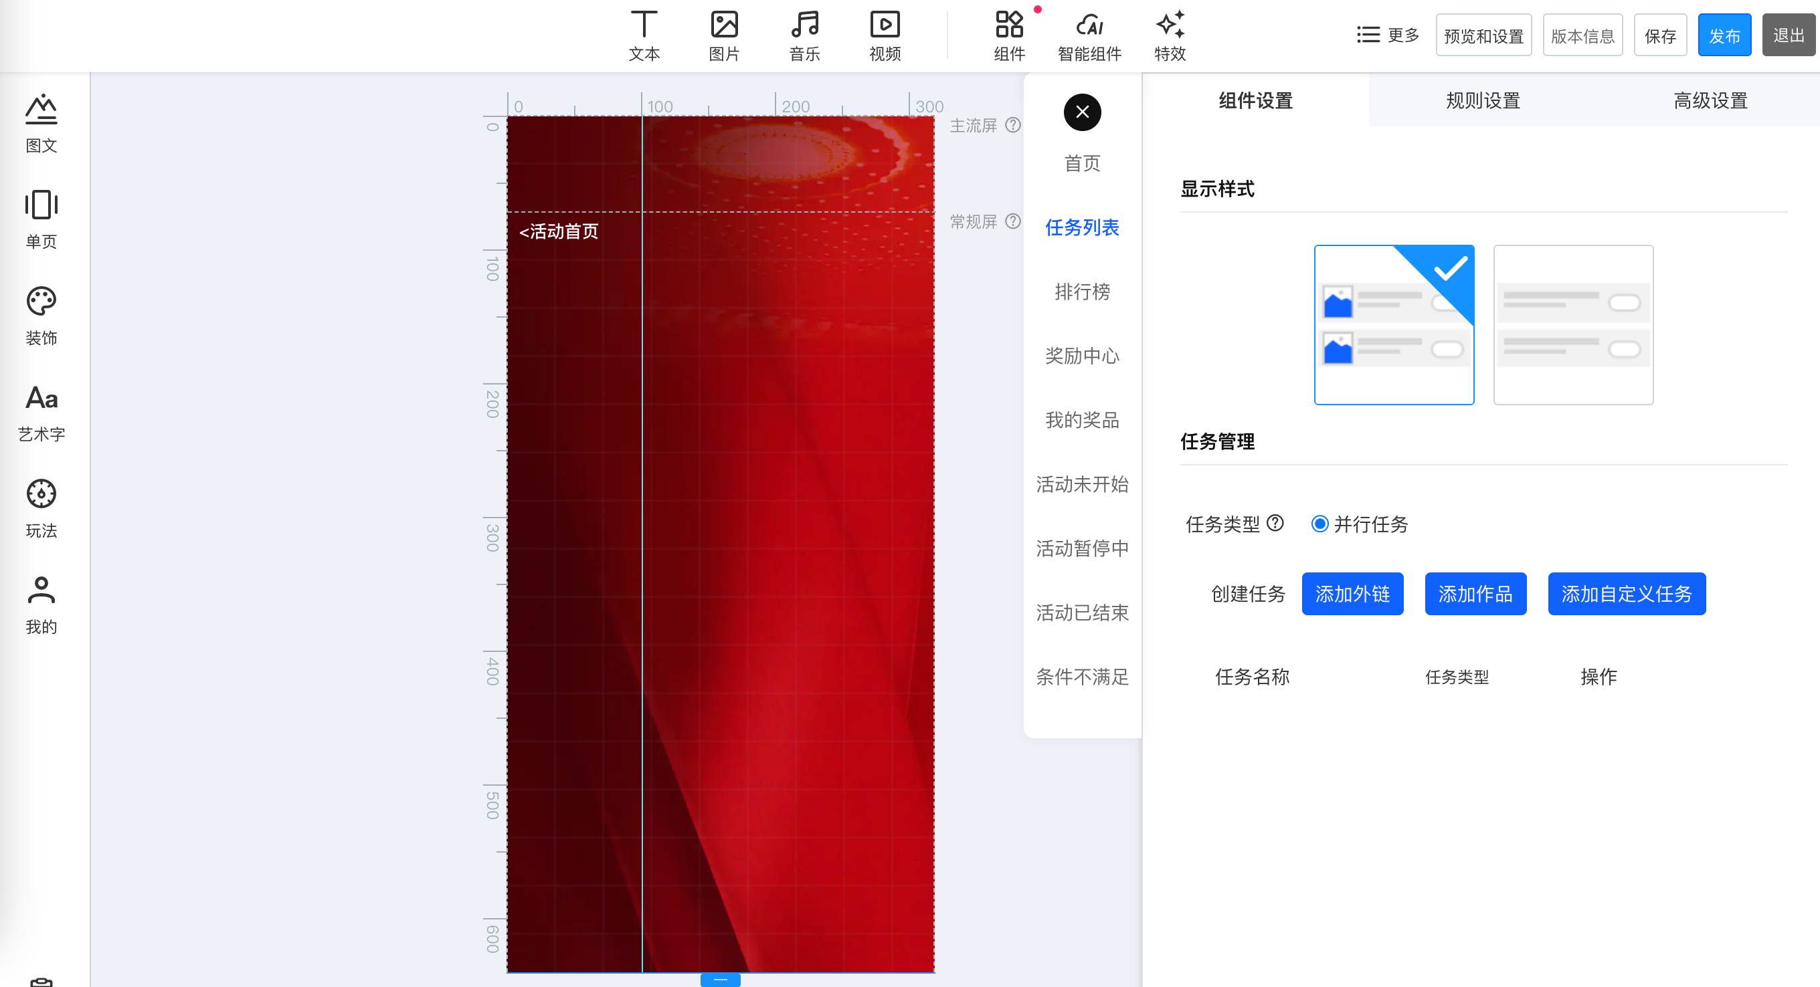Add music via 音乐 icon
Image resolution: width=1820 pixels, height=987 pixels.
coord(804,36)
